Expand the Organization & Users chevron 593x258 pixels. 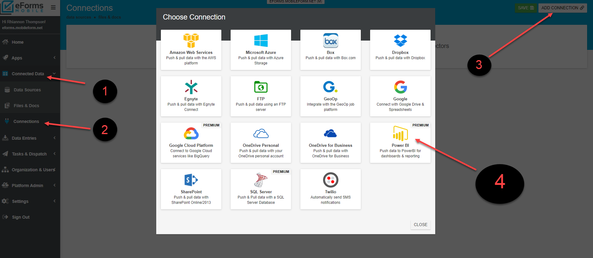55,169
